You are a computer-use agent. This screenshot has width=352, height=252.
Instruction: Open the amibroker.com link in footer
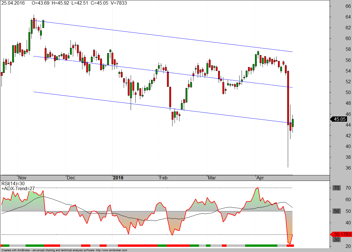111,250
